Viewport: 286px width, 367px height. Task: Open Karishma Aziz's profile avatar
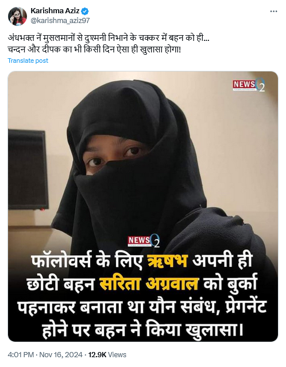17,16
